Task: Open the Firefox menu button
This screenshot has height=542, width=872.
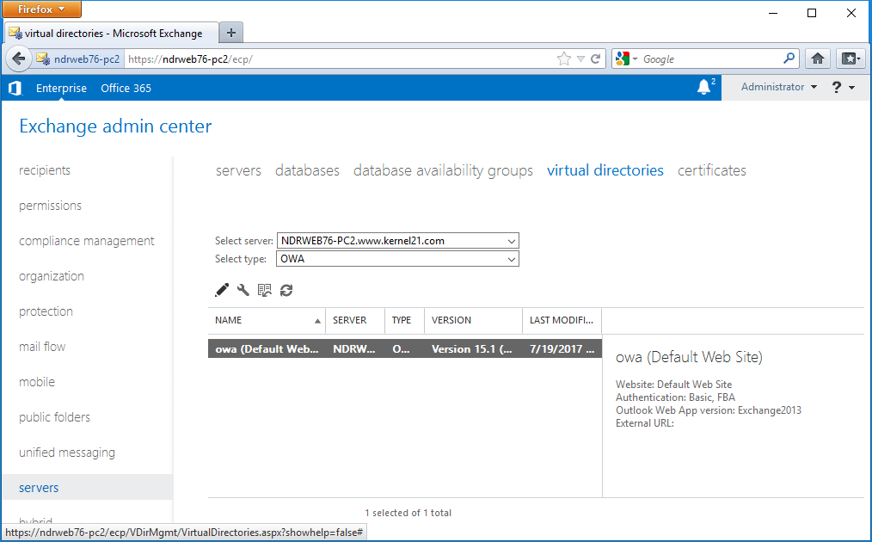Action: (x=42, y=9)
